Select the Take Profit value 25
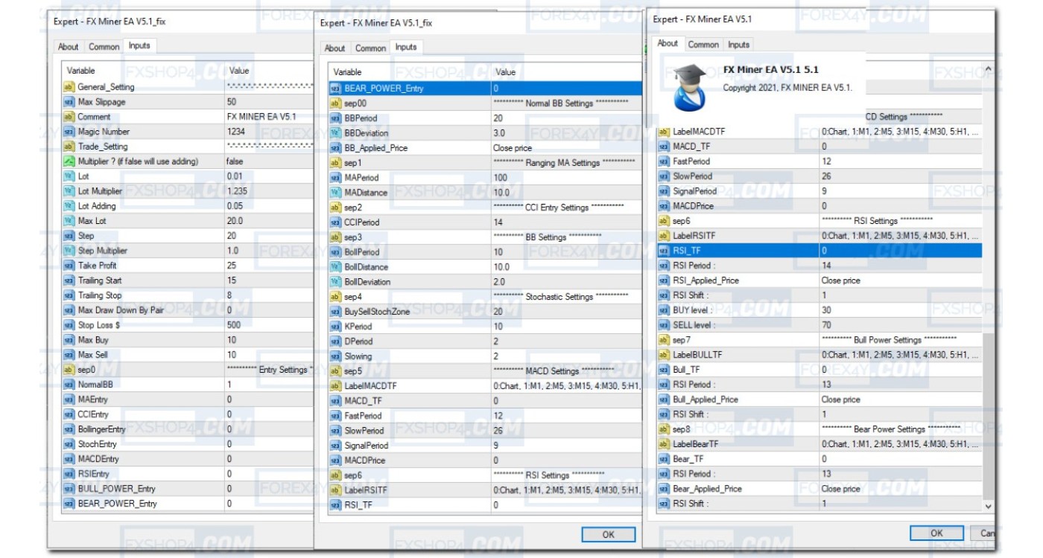Viewport: 1043px width, 558px height. point(232,266)
